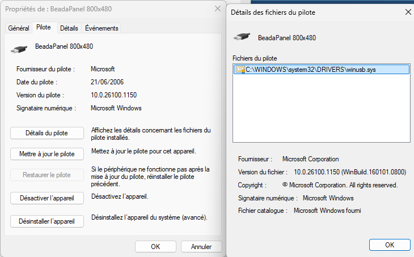
Task: Click the Microsoft Corporation supplier value
Action: [311, 159]
